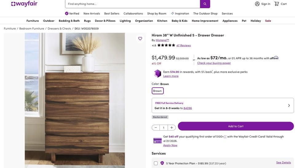The image size is (295, 168).
Task: Open the Sign In account icon
Action: click(x=257, y=4)
